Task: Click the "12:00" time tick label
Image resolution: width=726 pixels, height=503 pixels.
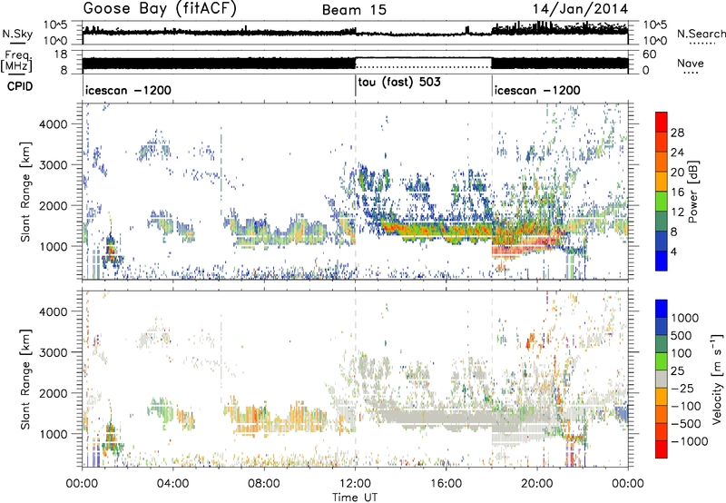Action: [355, 484]
